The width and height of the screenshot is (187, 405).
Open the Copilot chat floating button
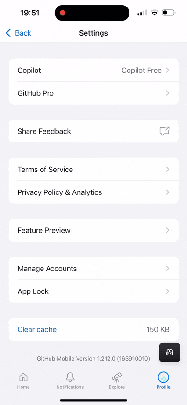[x=169, y=352]
